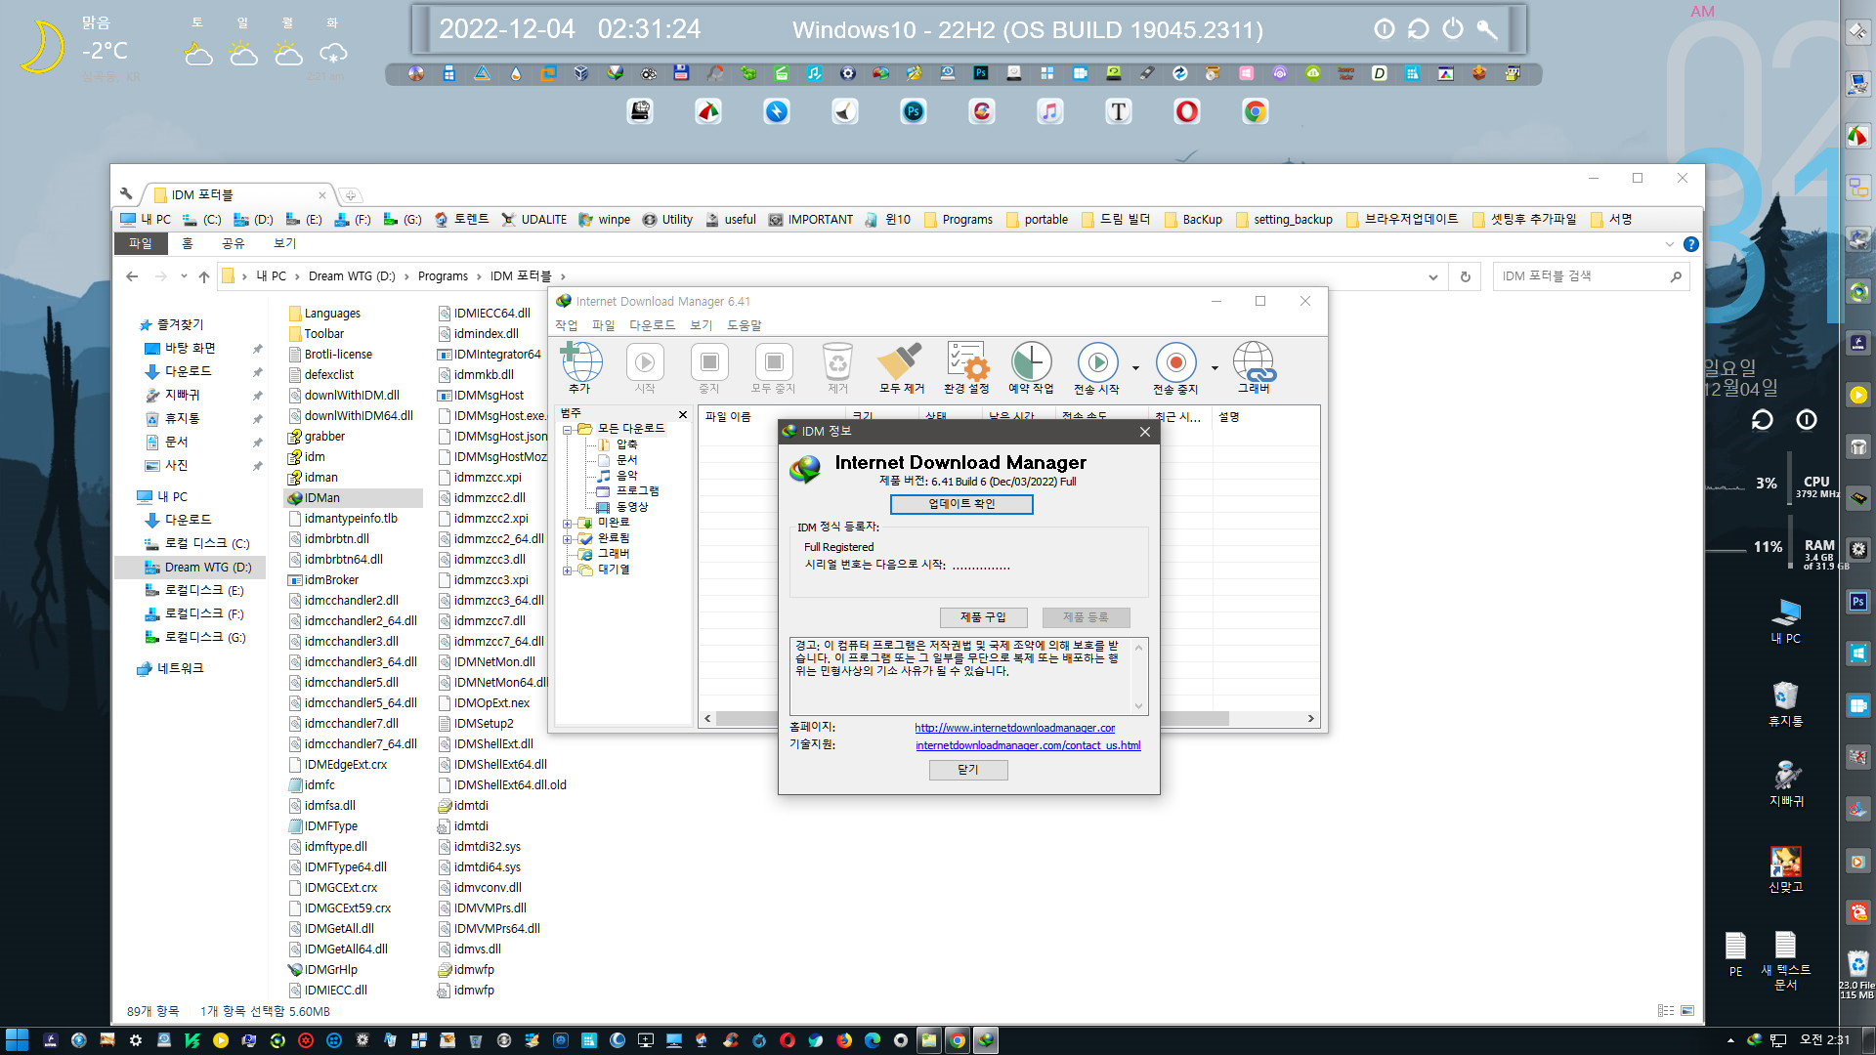Open the Explorer address bar history dropdown
Viewport: 1876px width, 1055px height.
point(1432,276)
